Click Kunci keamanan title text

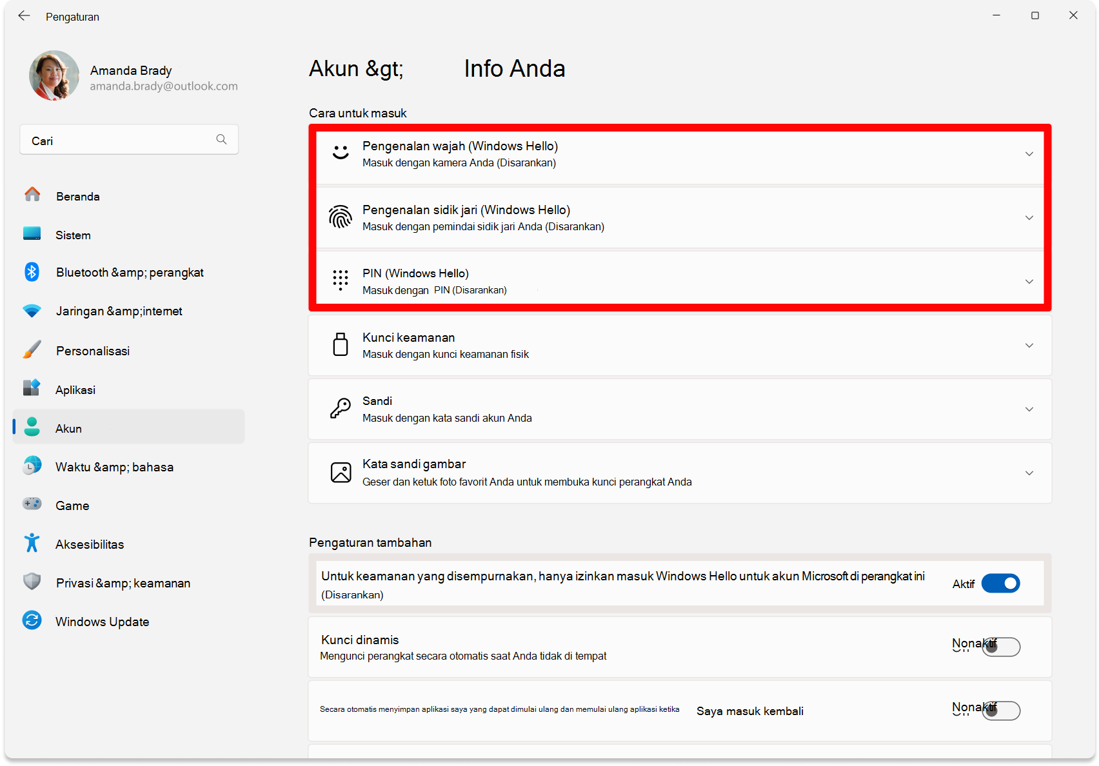click(x=408, y=337)
